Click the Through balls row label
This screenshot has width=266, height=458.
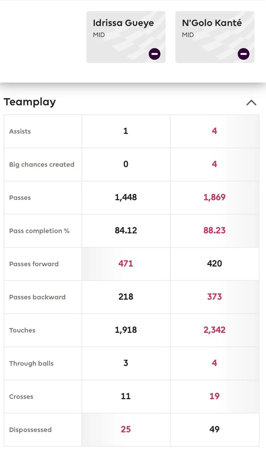click(32, 363)
